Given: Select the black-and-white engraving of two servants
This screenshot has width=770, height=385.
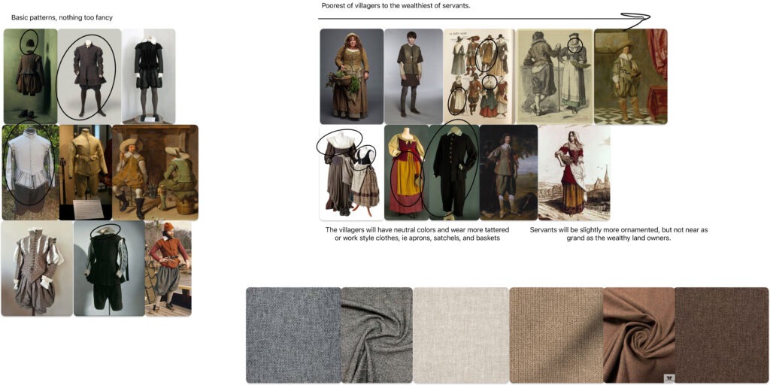Looking at the screenshot, I should [x=554, y=76].
